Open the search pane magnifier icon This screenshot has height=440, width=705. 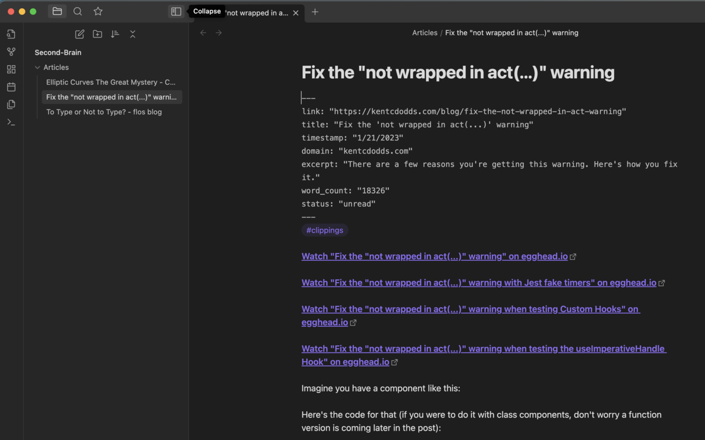pyautogui.click(x=78, y=12)
